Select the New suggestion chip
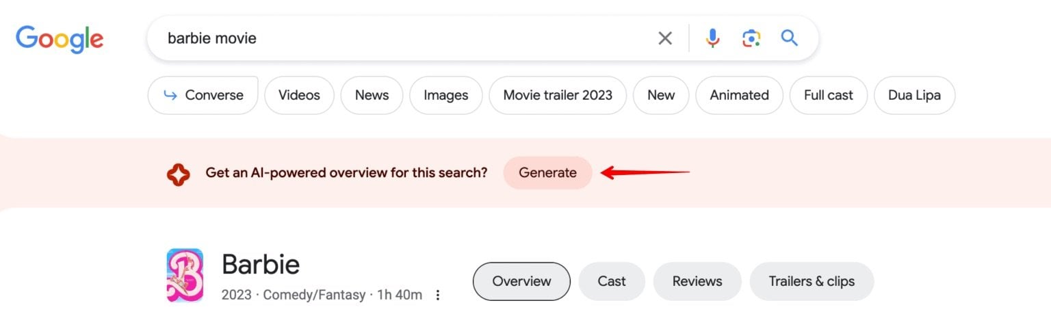The width and height of the screenshot is (1051, 316). [x=661, y=95]
